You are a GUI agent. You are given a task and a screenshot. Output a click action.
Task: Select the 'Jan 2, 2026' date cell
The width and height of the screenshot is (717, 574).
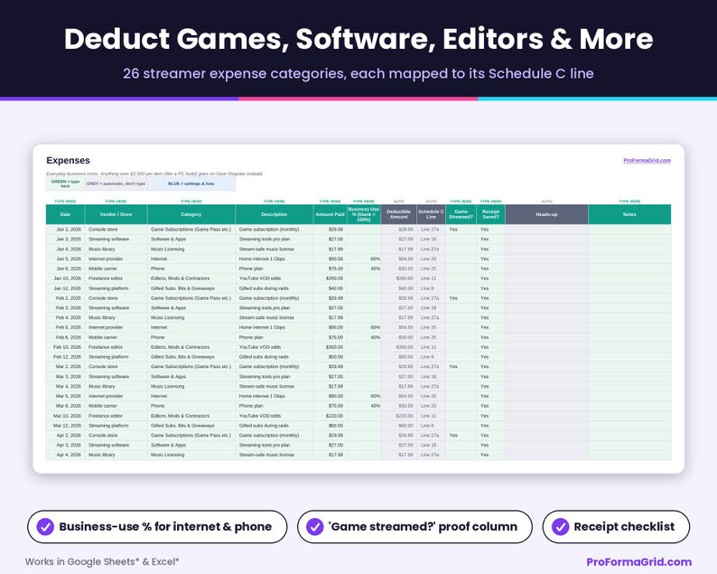point(65,230)
